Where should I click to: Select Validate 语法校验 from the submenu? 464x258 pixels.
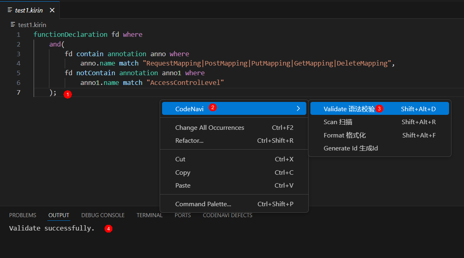(349, 109)
